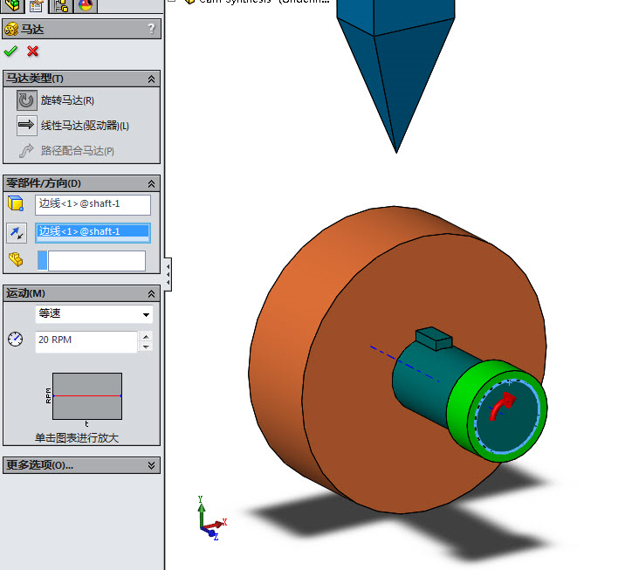Switch to the ConfigurationManager tab

[62, 6]
